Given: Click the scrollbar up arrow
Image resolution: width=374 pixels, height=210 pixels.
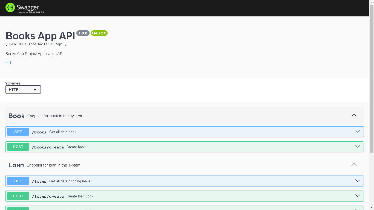Looking at the screenshot, I should [372, 2].
